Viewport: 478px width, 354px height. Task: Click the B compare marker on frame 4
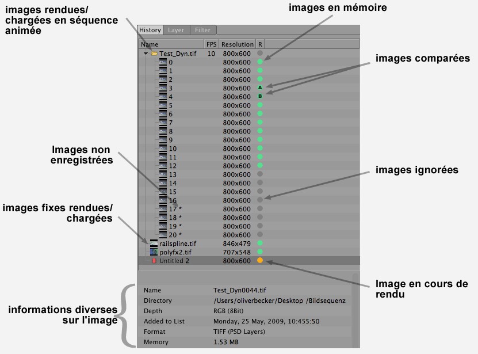tap(260, 97)
